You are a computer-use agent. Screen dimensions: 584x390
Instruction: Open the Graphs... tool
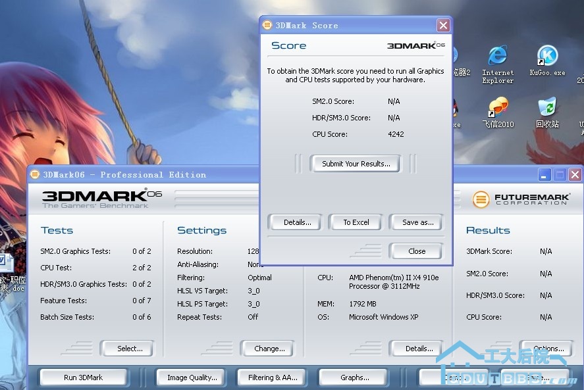[x=355, y=378]
